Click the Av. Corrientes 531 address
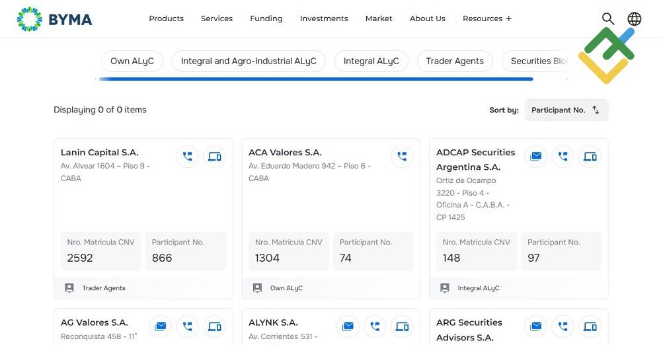Viewport: 661px width, 345px height. pyautogui.click(x=283, y=336)
